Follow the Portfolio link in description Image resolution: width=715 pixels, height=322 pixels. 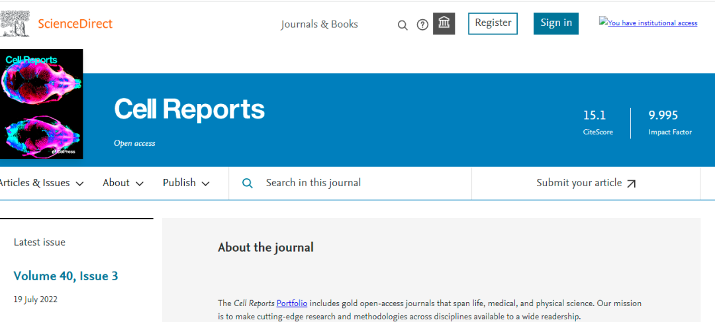(x=291, y=303)
